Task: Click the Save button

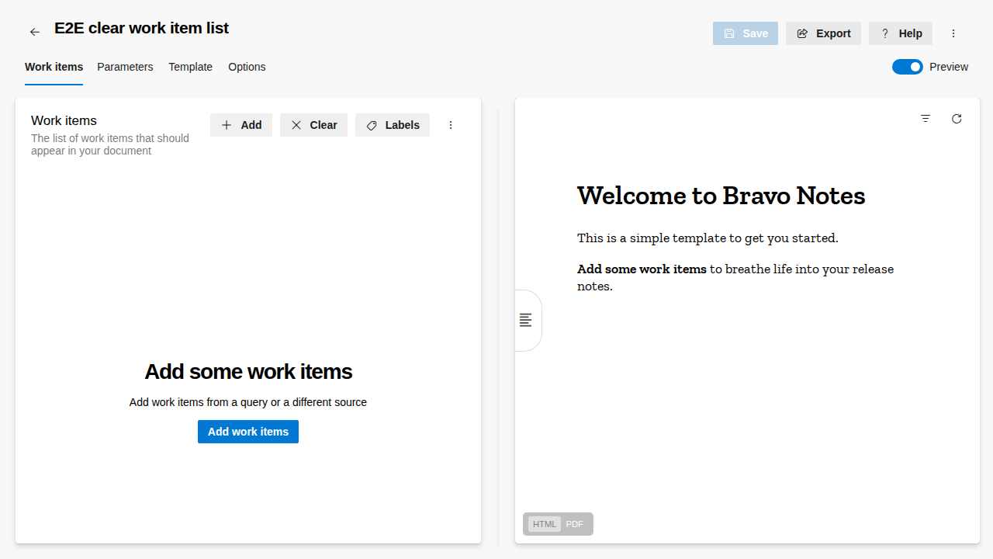Action: tap(746, 33)
